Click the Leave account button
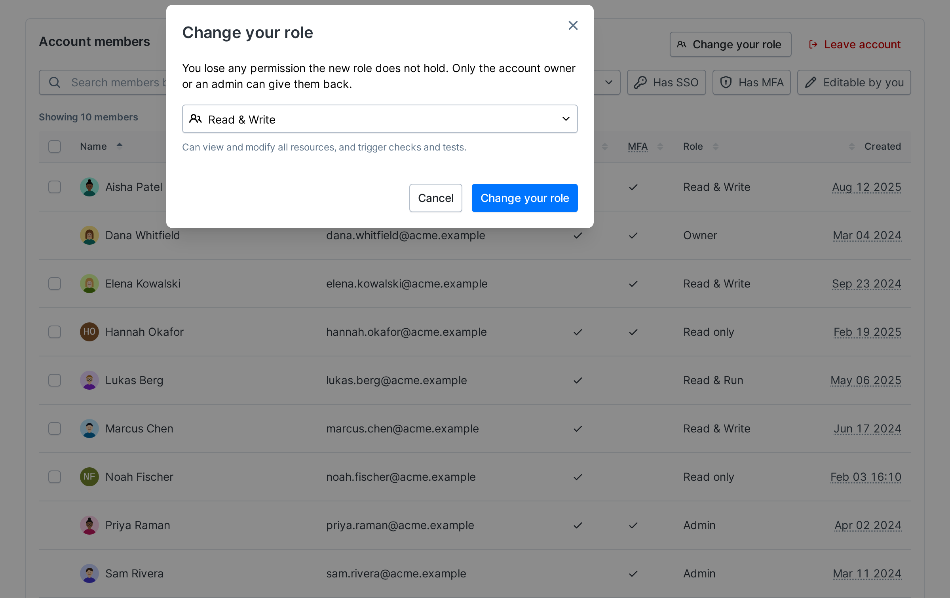The height and width of the screenshot is (598, 950). [855, 44]
